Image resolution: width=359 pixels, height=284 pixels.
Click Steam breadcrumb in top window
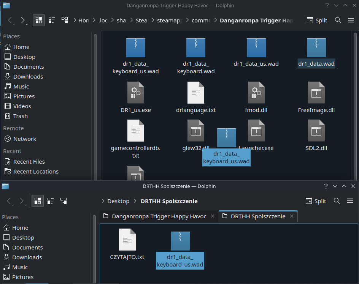(x=141, y=21)
